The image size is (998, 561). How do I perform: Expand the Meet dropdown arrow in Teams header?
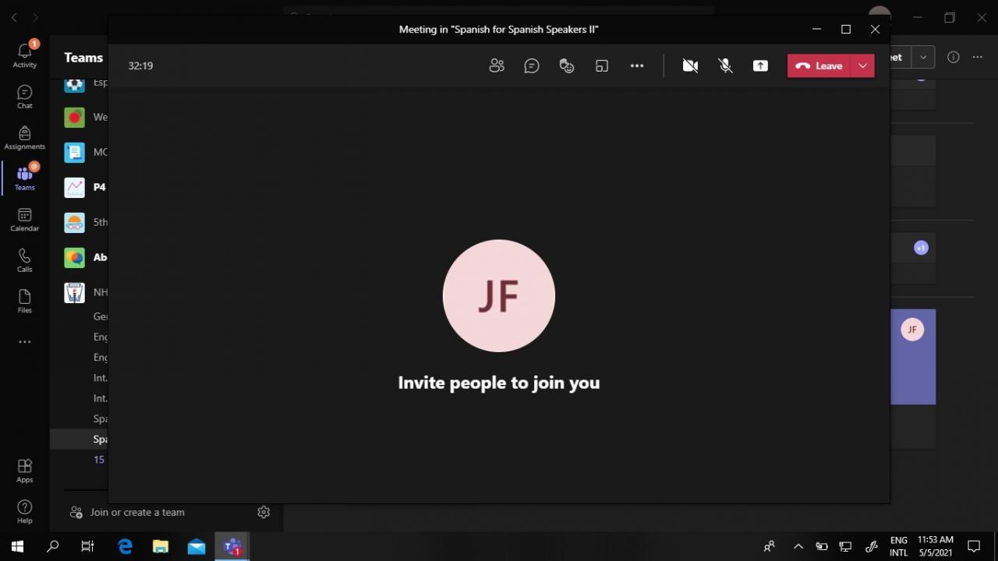[923, 57]
